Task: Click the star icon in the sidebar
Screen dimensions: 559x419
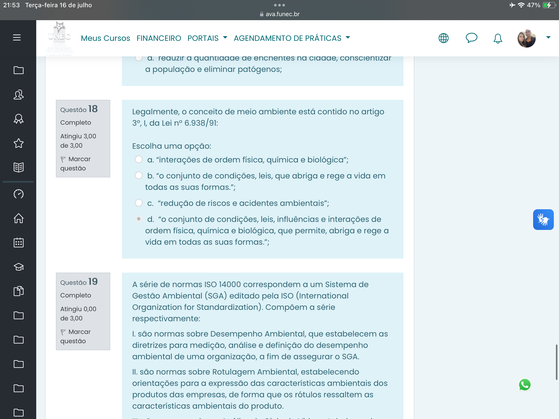Action: [x=18, y=143]
